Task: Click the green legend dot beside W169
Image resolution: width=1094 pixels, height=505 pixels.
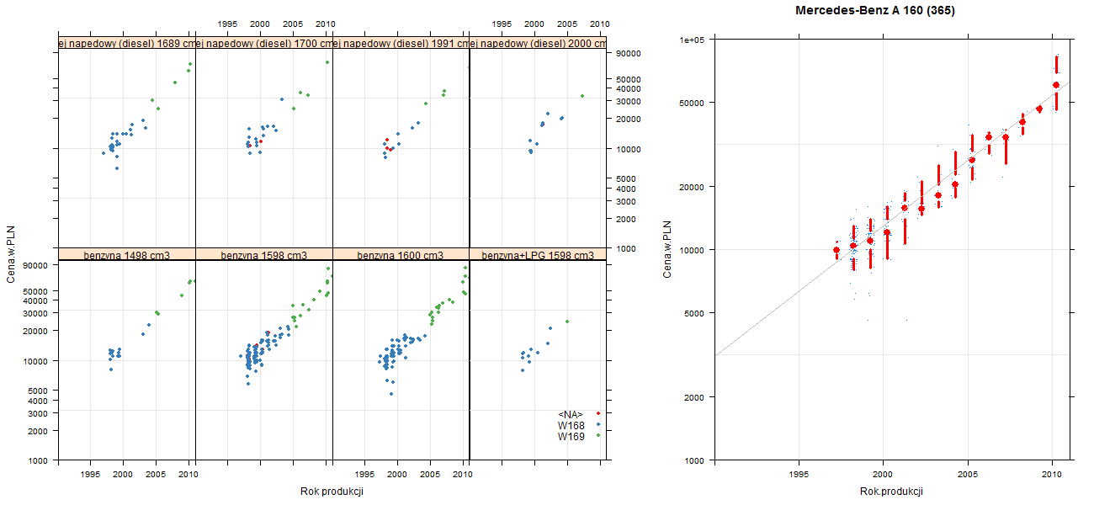Action: (597, 435)
